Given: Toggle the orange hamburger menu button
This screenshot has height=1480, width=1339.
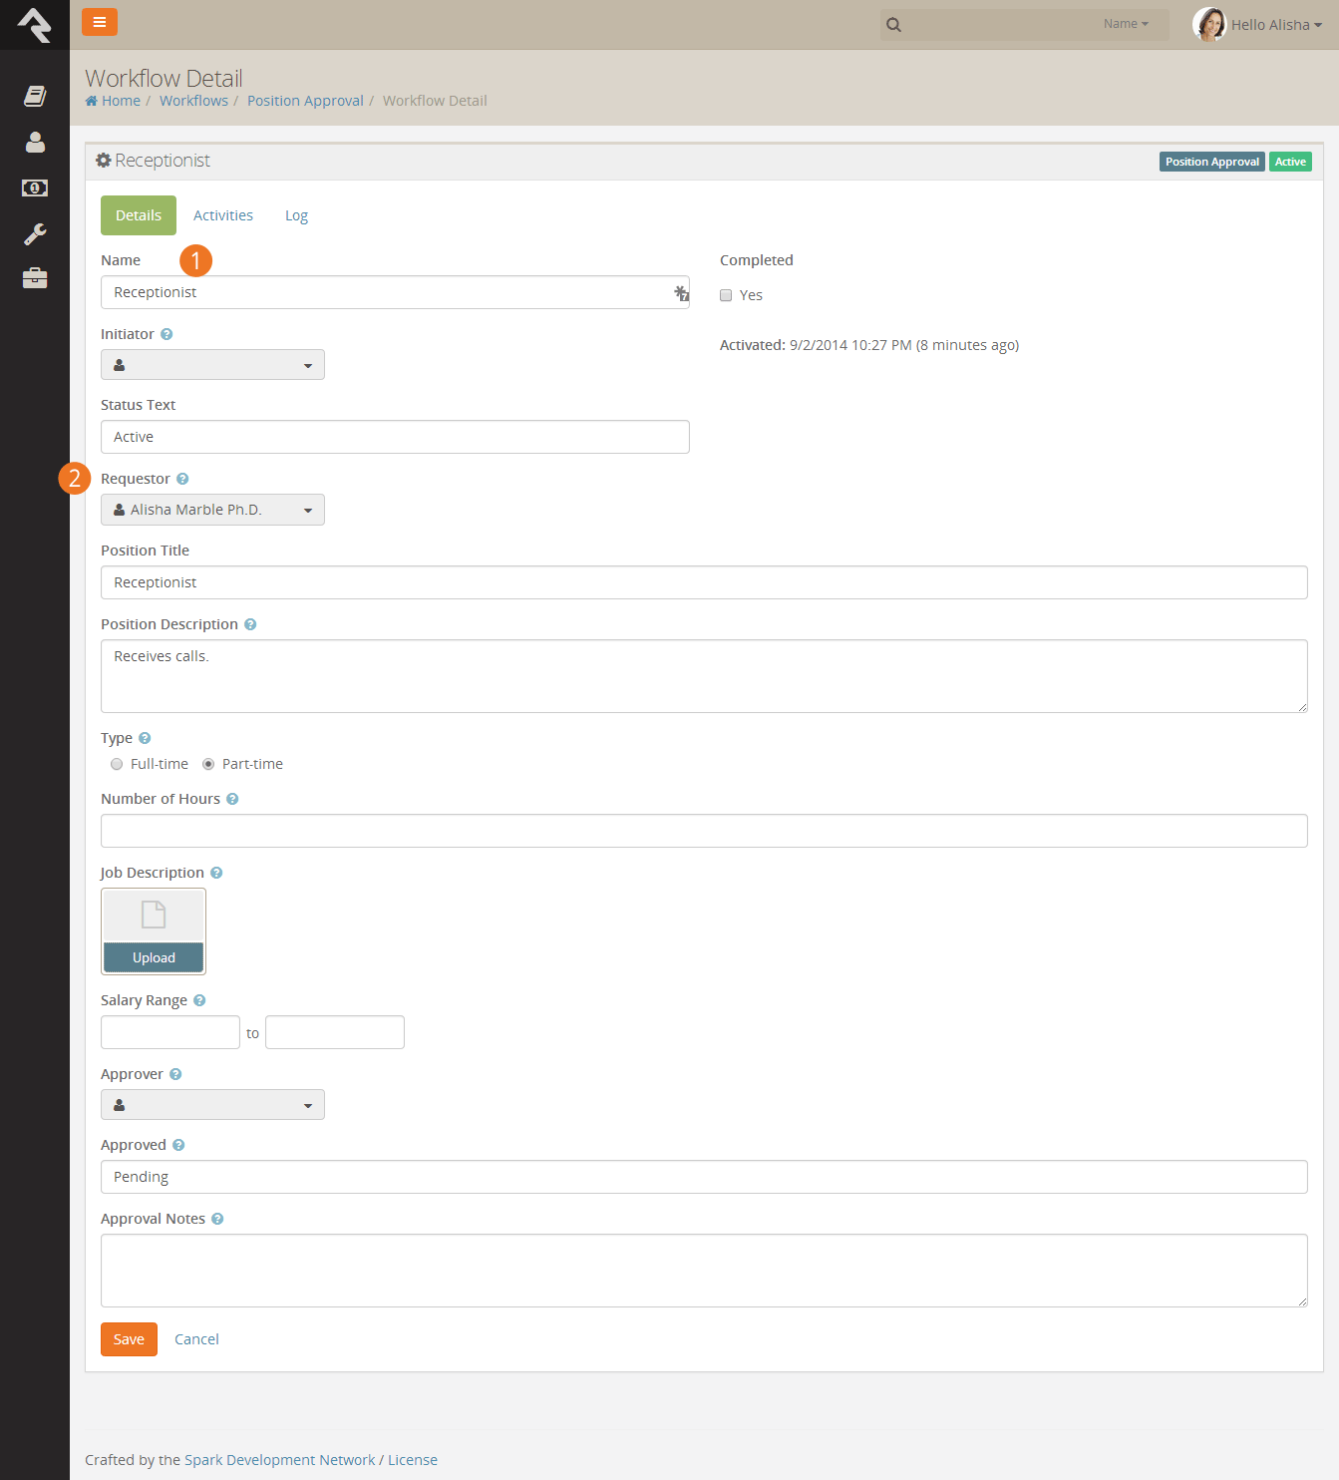Looking at the screenshot, I should (100, 22).
